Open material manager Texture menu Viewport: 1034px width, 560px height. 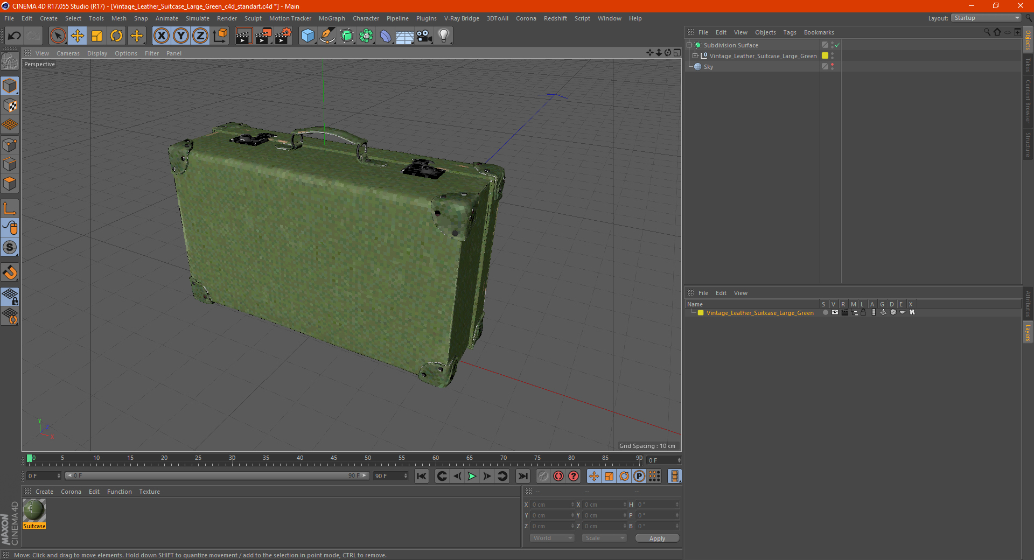point(149,492)
